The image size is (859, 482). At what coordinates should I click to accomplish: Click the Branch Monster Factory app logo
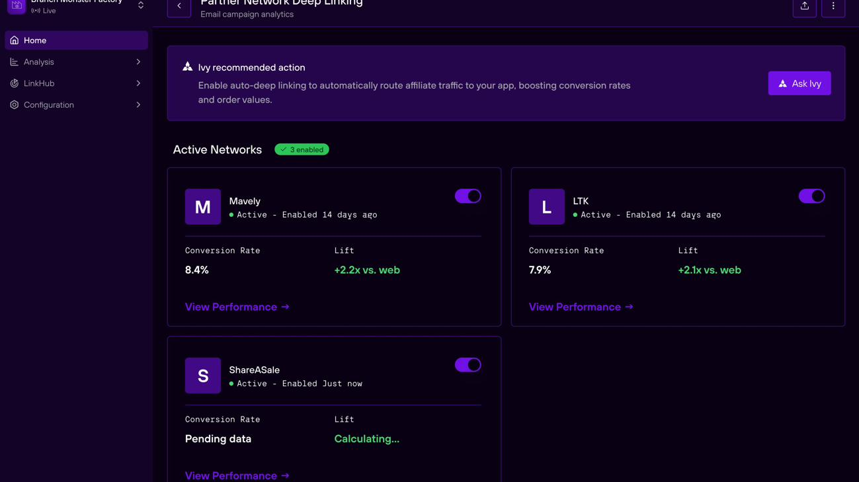coord(17,6)
